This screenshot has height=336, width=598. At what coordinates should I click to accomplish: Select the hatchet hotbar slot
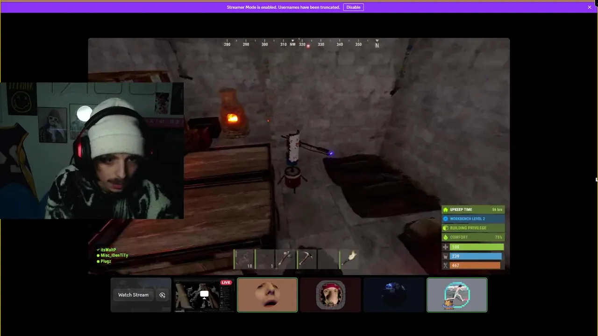[x=285, y=259]
